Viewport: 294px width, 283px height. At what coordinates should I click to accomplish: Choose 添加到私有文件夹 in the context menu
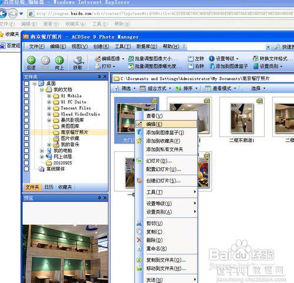(166, 149)
